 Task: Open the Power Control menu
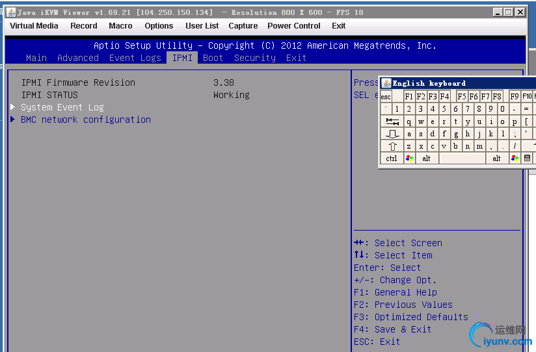(x=294, y=26)
